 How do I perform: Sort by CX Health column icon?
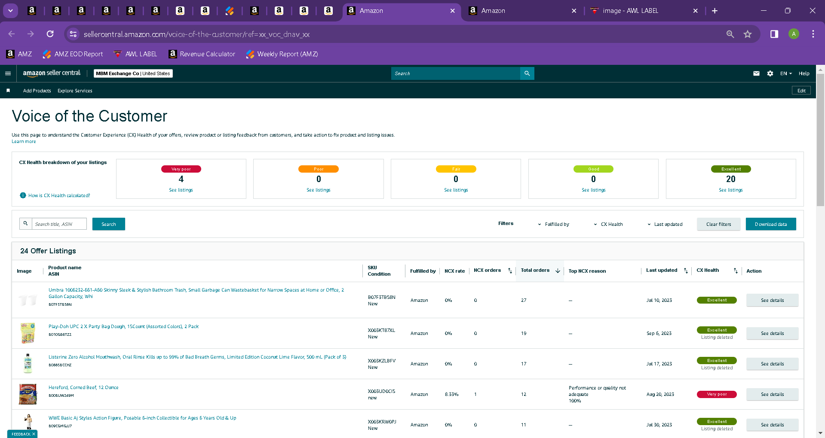[x=736, y=271]
